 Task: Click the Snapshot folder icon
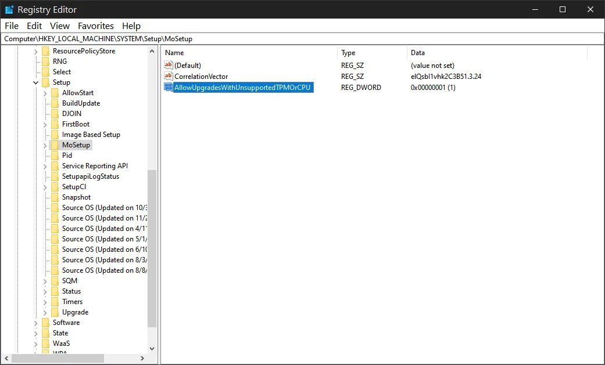pyautogui.click(x=55, y=197)
